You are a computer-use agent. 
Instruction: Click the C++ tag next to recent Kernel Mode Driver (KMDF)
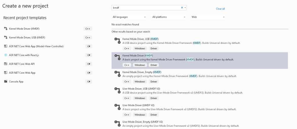88,29
